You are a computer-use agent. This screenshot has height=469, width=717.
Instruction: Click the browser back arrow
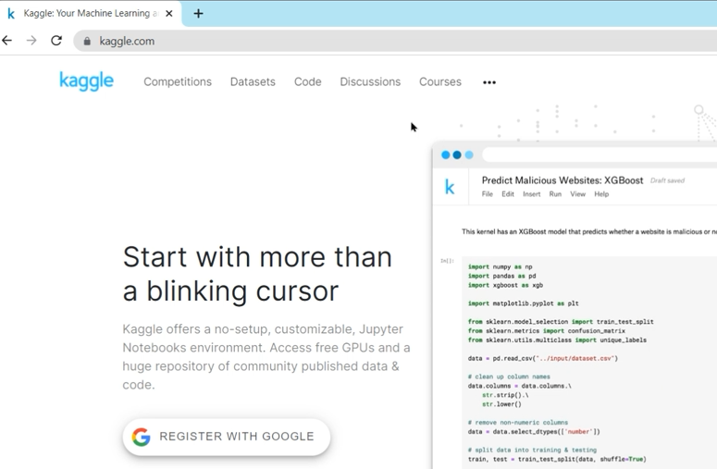(8, 41)
